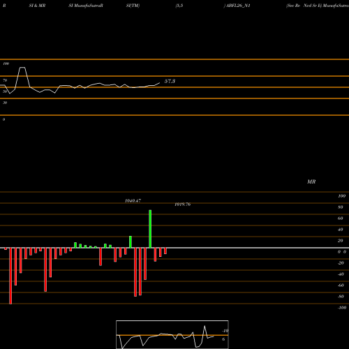Click the RSI axis label 50
This screenshot has width=349, height=349.
[5, 91]
